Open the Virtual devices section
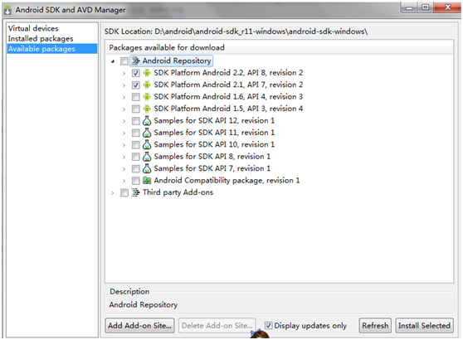Viewport: 463px width, 340px height. tap(33, 28)
